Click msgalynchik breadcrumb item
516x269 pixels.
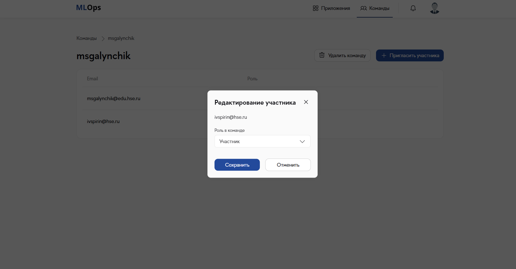click(121, 38)
